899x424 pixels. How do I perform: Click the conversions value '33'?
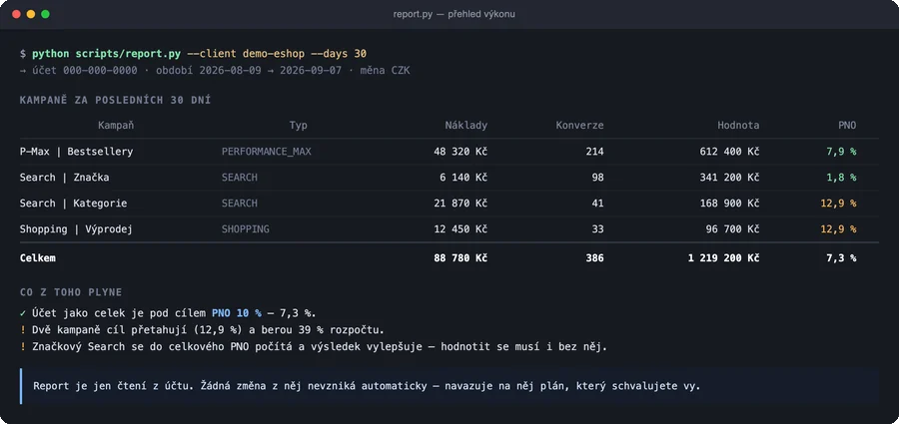click(x=597, y=228)
